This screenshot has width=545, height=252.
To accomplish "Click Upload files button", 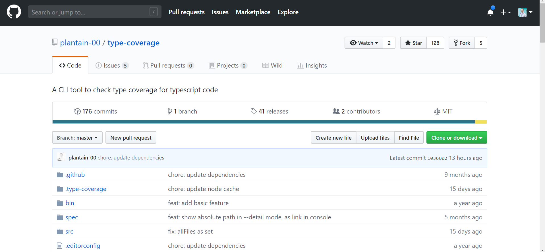I will (375, 137).
